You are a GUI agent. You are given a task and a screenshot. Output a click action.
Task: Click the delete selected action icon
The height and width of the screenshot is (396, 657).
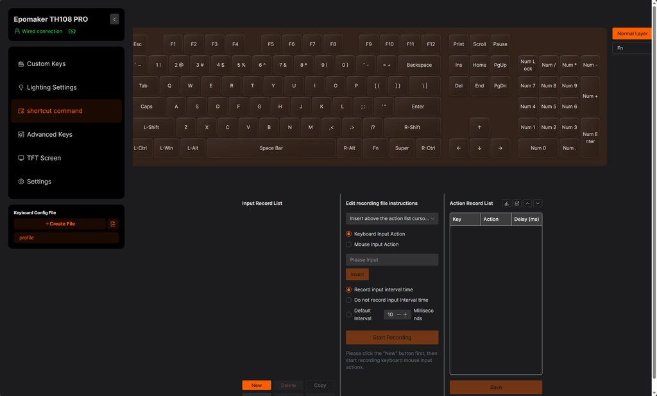[x=517, y=203]
